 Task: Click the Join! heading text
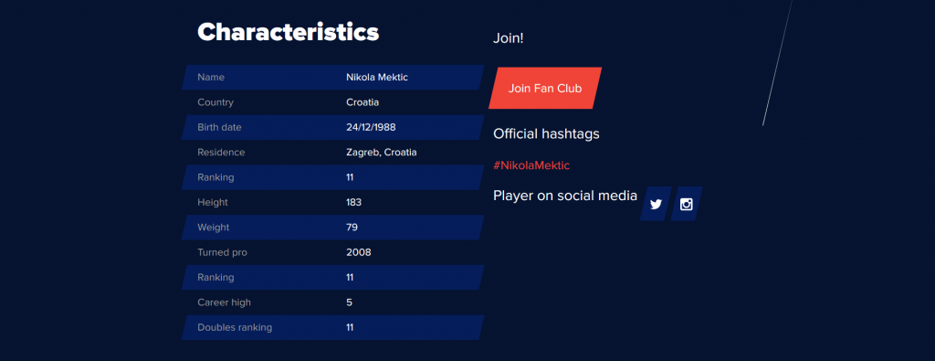coord(508,38)
